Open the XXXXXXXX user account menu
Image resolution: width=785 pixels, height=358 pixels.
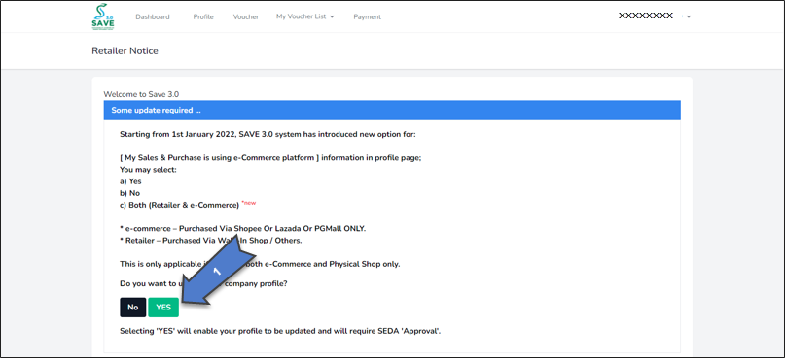coord(655,16)
